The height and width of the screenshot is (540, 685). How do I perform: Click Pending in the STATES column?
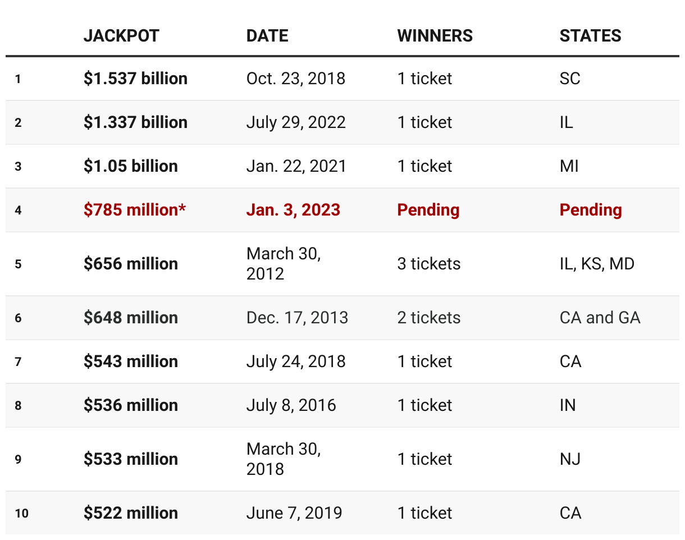[x=590, y=210]
